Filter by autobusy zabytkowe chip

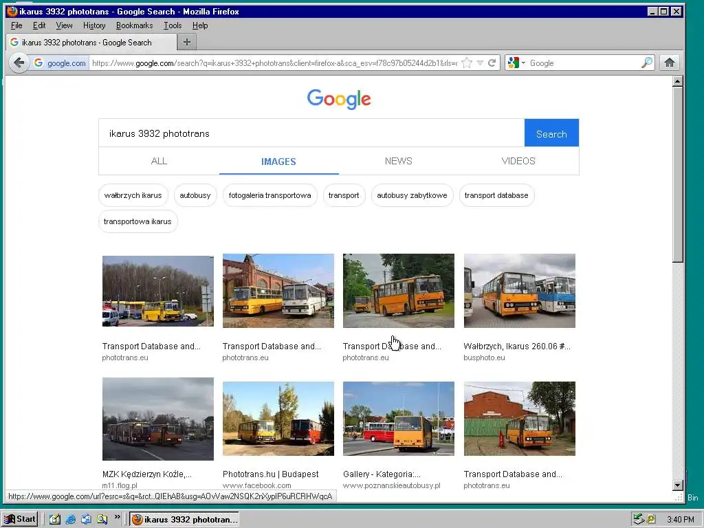click(412, 195)
